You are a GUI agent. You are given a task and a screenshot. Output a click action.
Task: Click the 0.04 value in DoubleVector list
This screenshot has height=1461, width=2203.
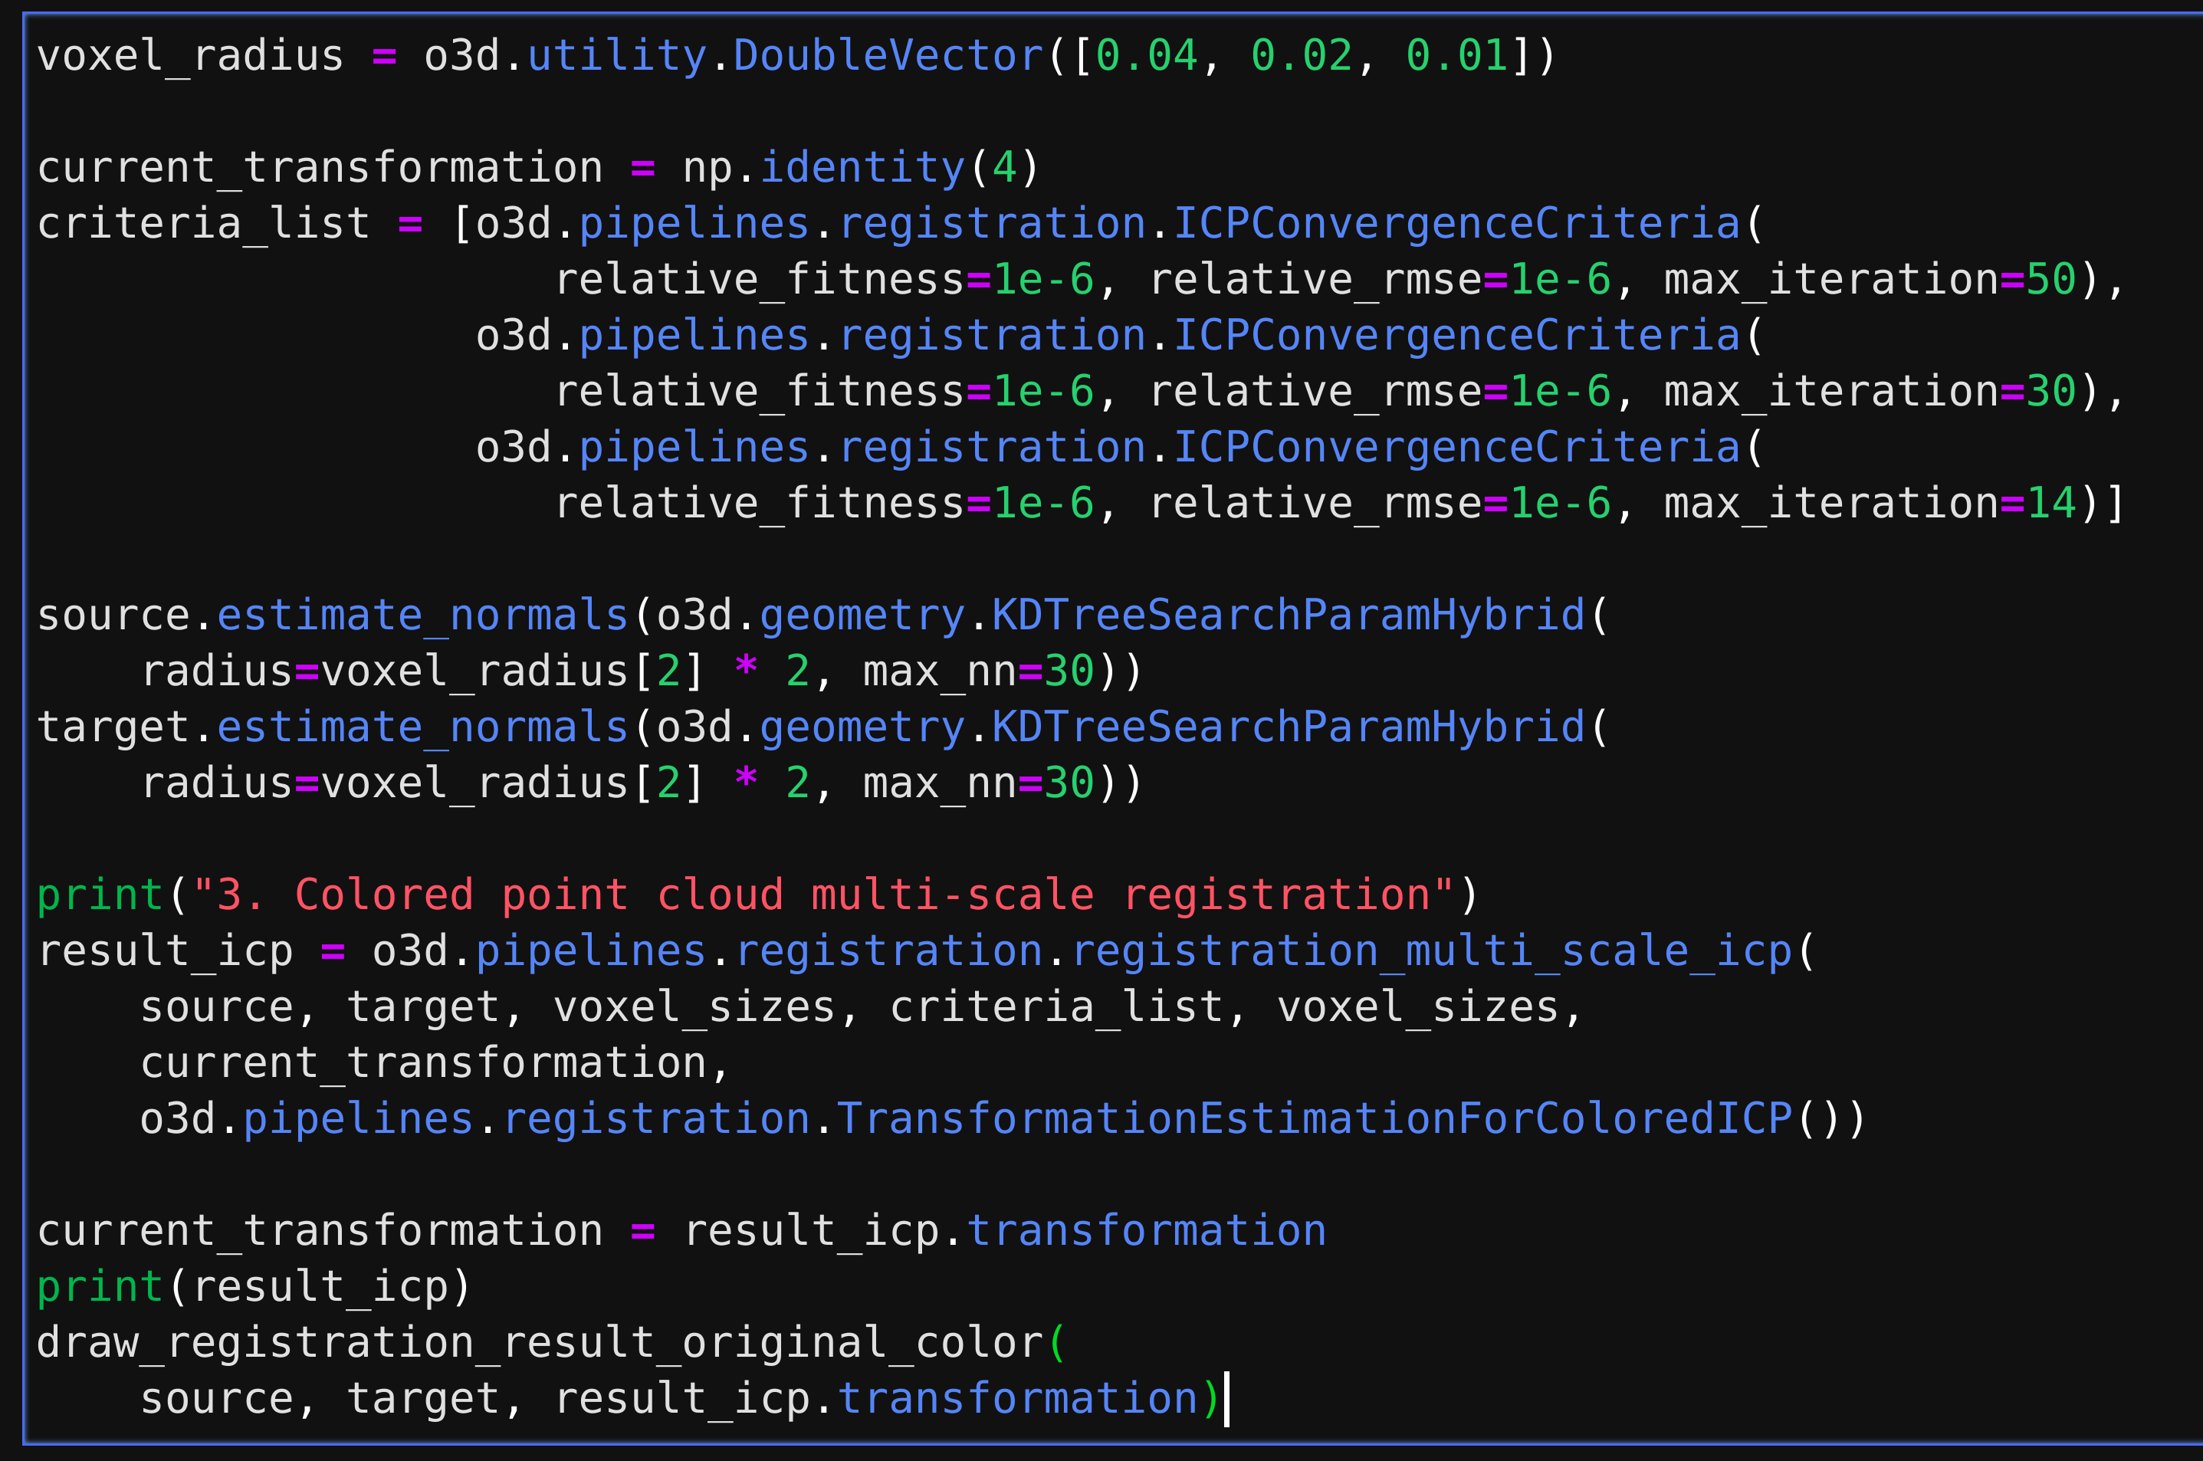click(x=1146, y=56)
